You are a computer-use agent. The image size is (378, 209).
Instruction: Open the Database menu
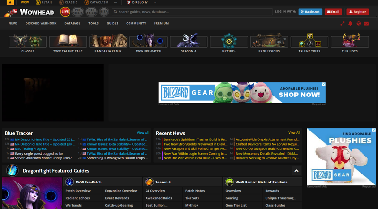[x=72, y=24]
